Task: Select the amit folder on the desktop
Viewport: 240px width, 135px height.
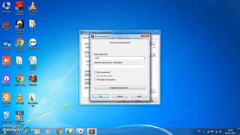Action: [33, 25]
